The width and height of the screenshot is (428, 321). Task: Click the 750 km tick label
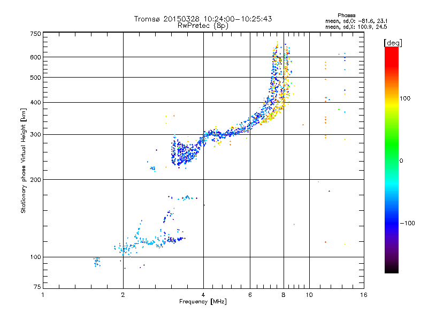[x=35, y=34]
